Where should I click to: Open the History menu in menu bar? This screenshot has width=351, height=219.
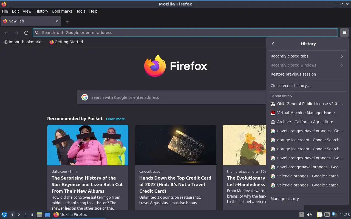[x=42, y=11]
